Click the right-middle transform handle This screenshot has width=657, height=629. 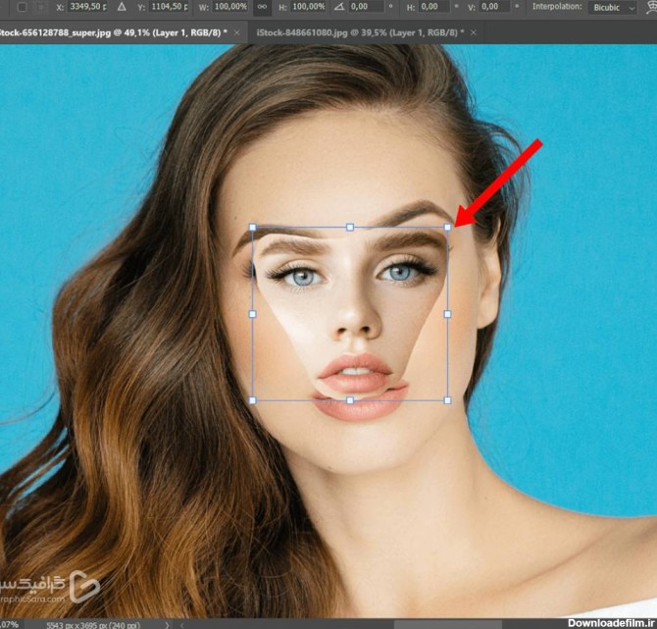click(x=447, y=314)
